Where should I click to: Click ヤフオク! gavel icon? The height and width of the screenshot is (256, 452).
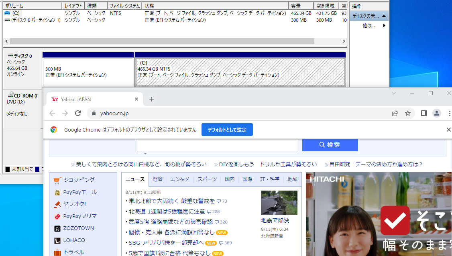[x=57, y=204]
